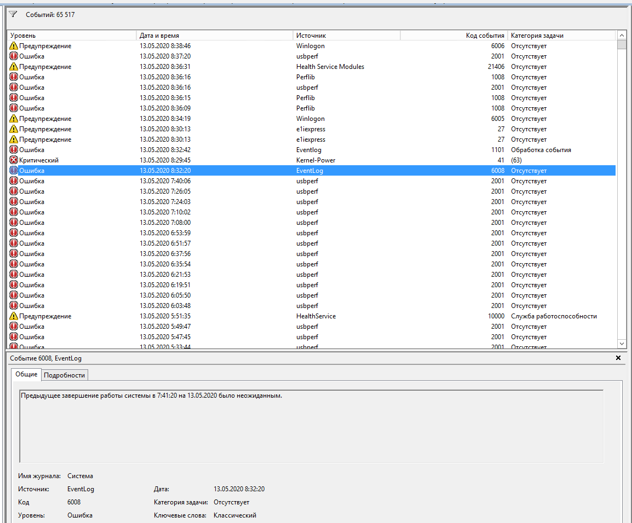Click error icon of Perflib 8:36:09 row
This screenshot has width=632, height=523.
point(14,108)
